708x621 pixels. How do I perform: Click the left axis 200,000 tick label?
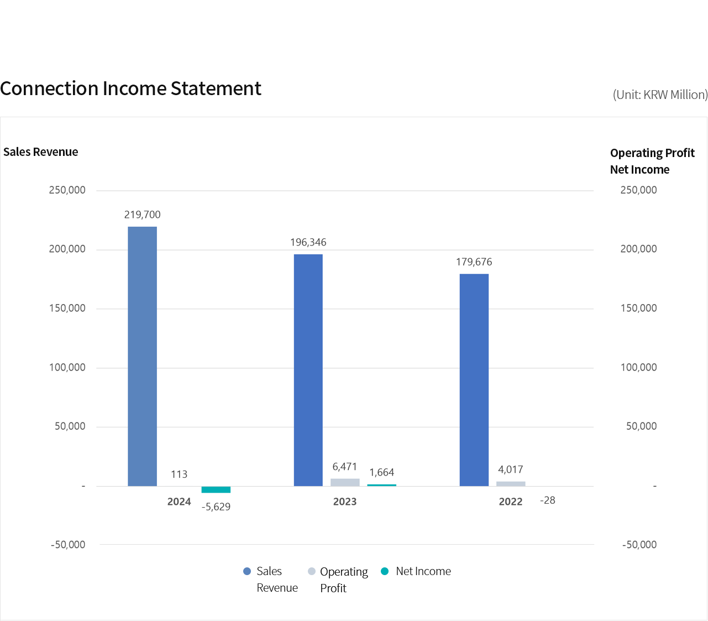click(x=67, y=249)
